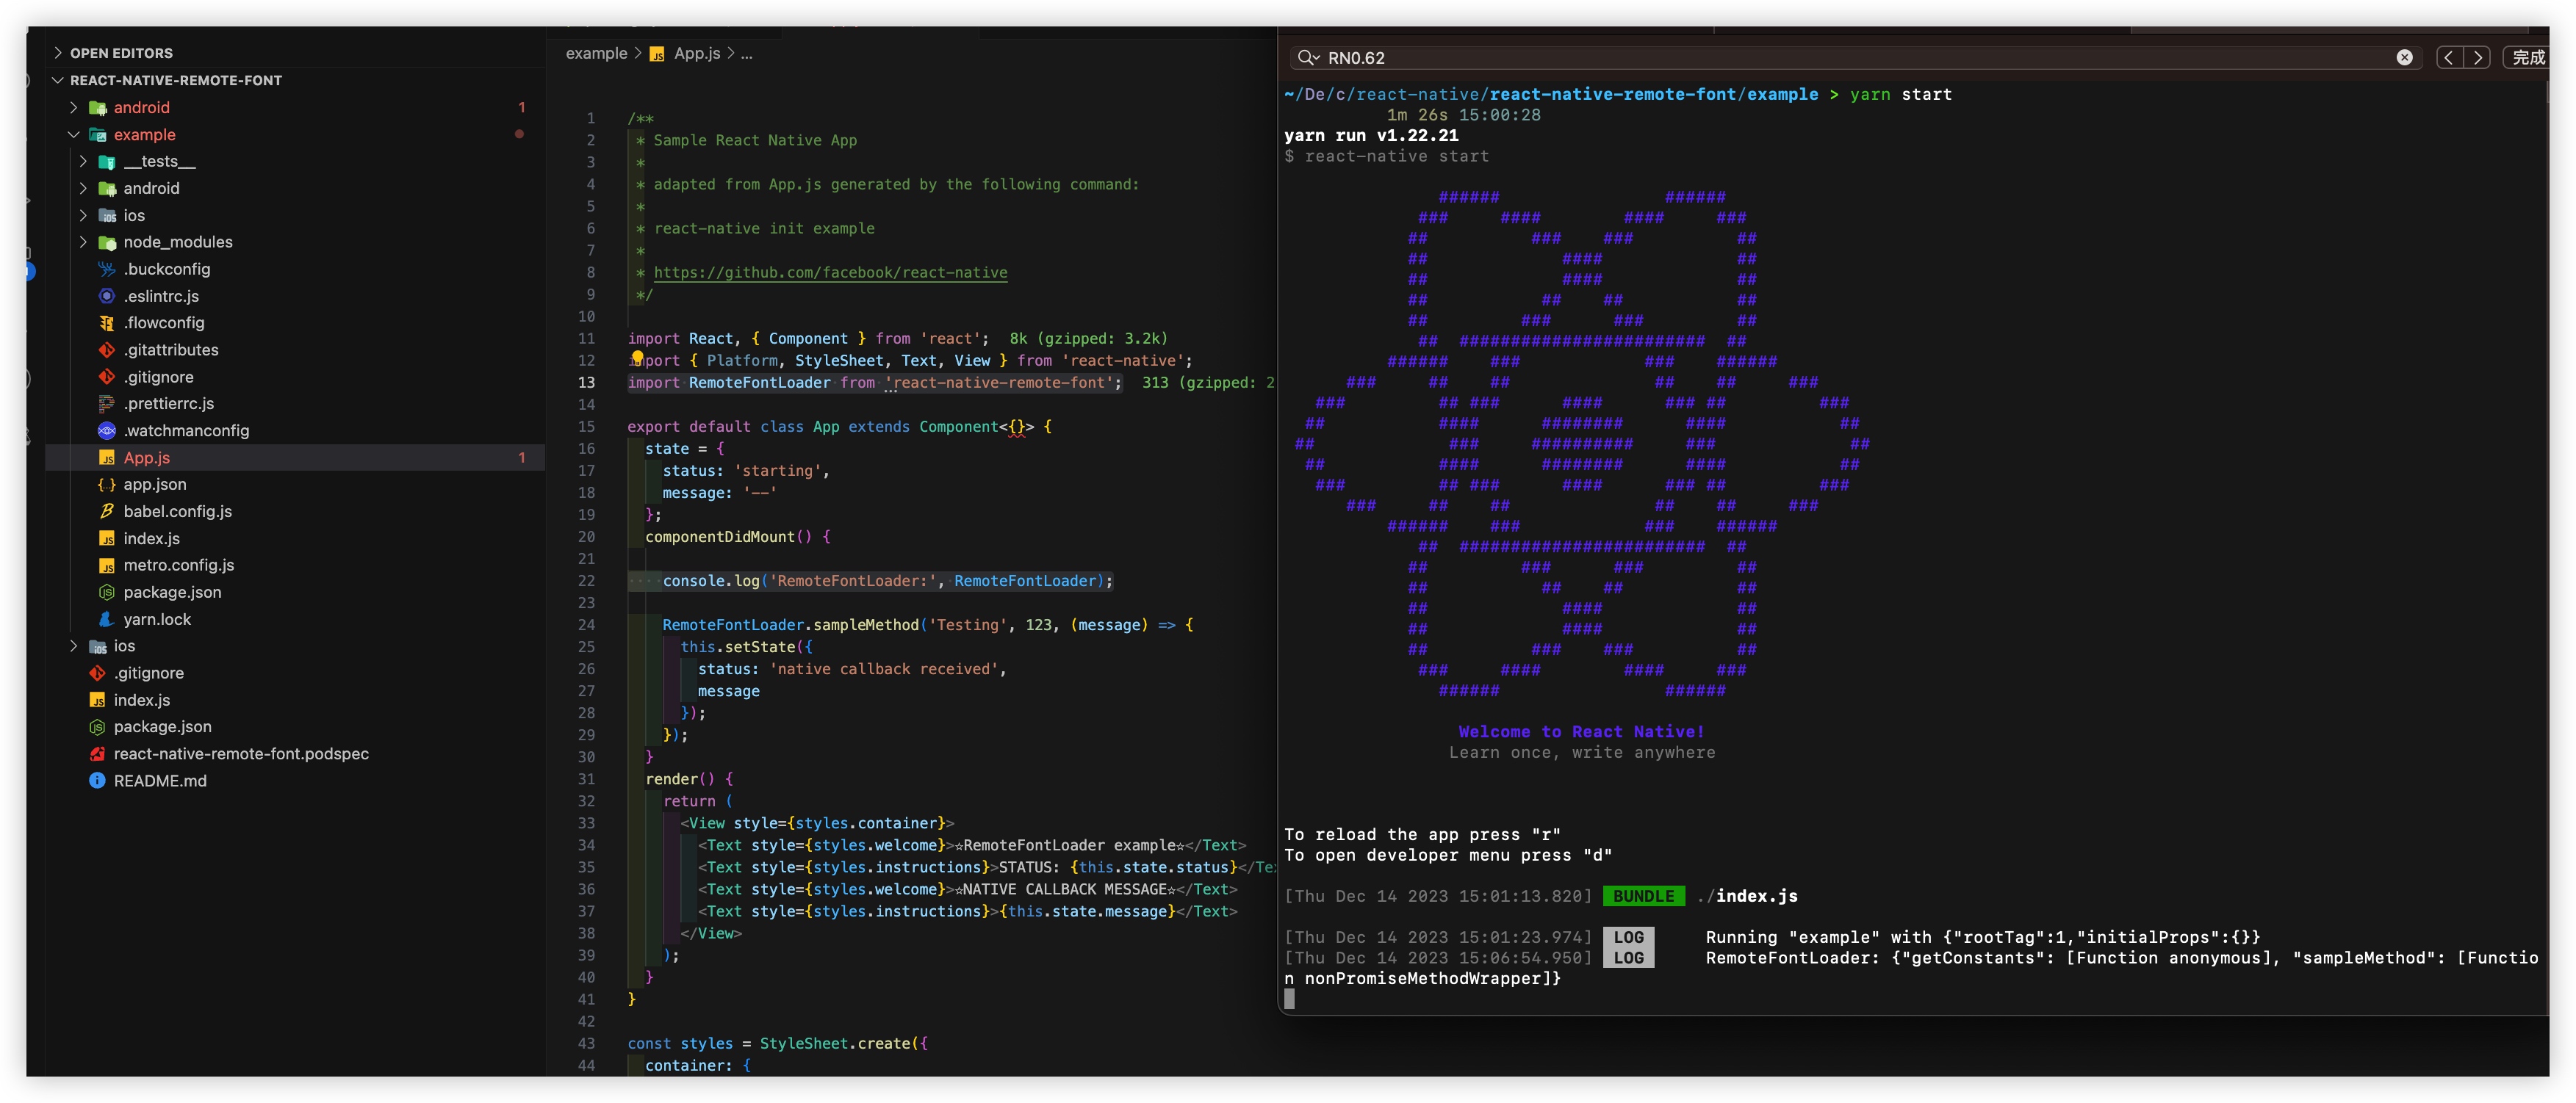Select the ESLint icon next to .eslintrc.js
Viewport: 2576px width, 1103px height.
tap(106, 296)
